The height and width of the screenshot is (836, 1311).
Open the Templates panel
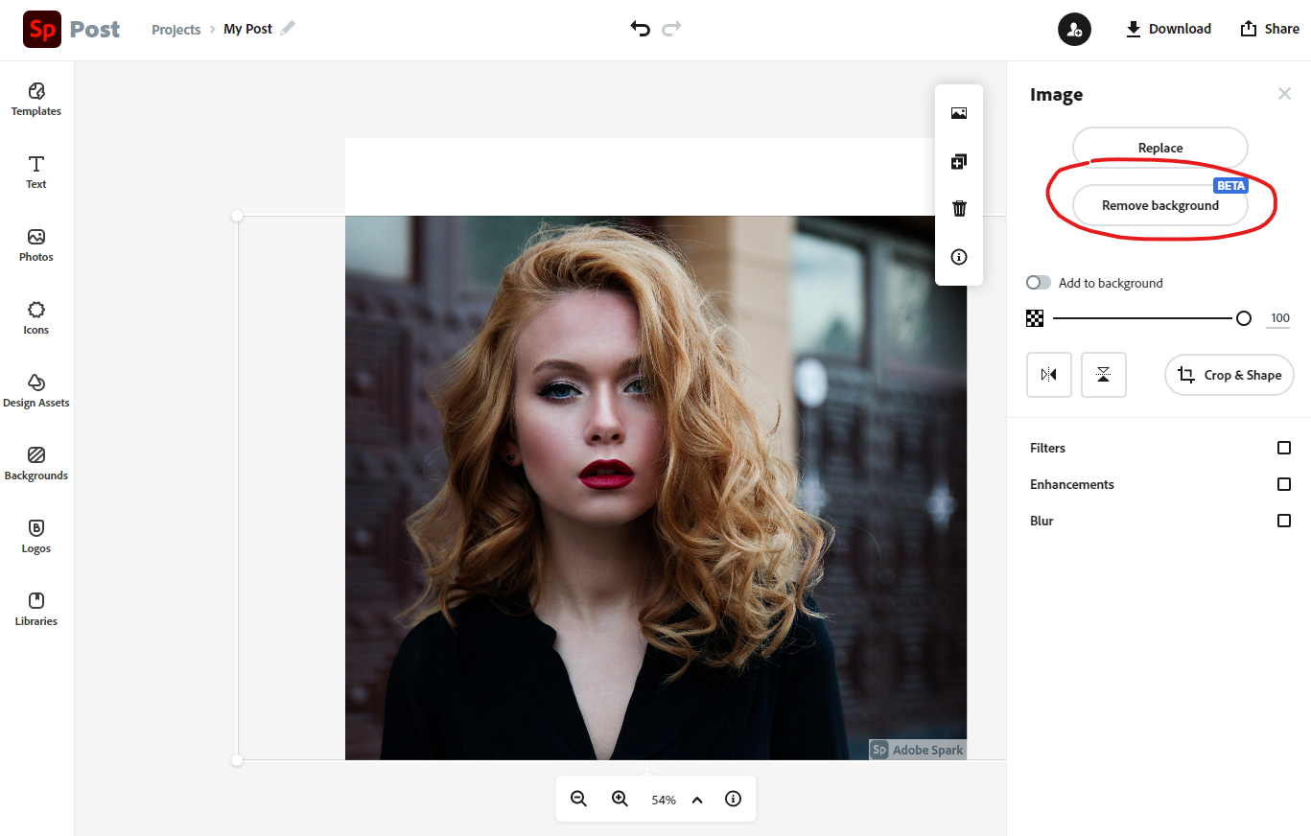click(35, 100)
